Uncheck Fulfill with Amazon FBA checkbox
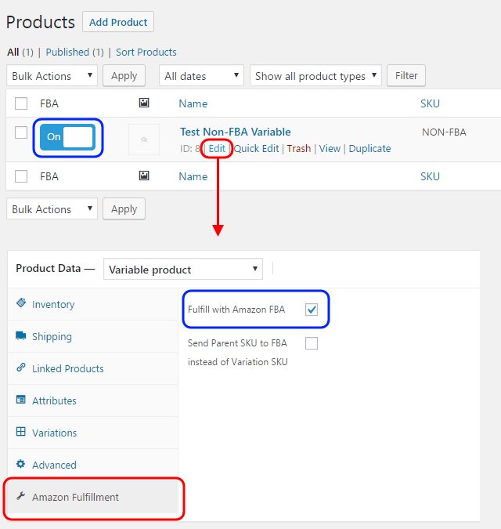 pos(312,310)
